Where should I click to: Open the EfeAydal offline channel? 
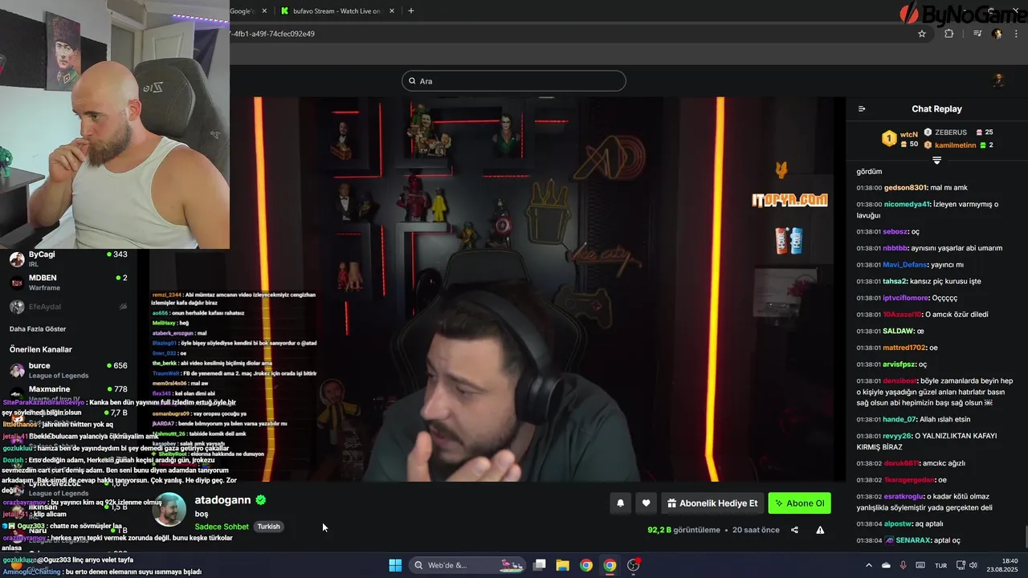pyautogui.click(x=68, y=307)
